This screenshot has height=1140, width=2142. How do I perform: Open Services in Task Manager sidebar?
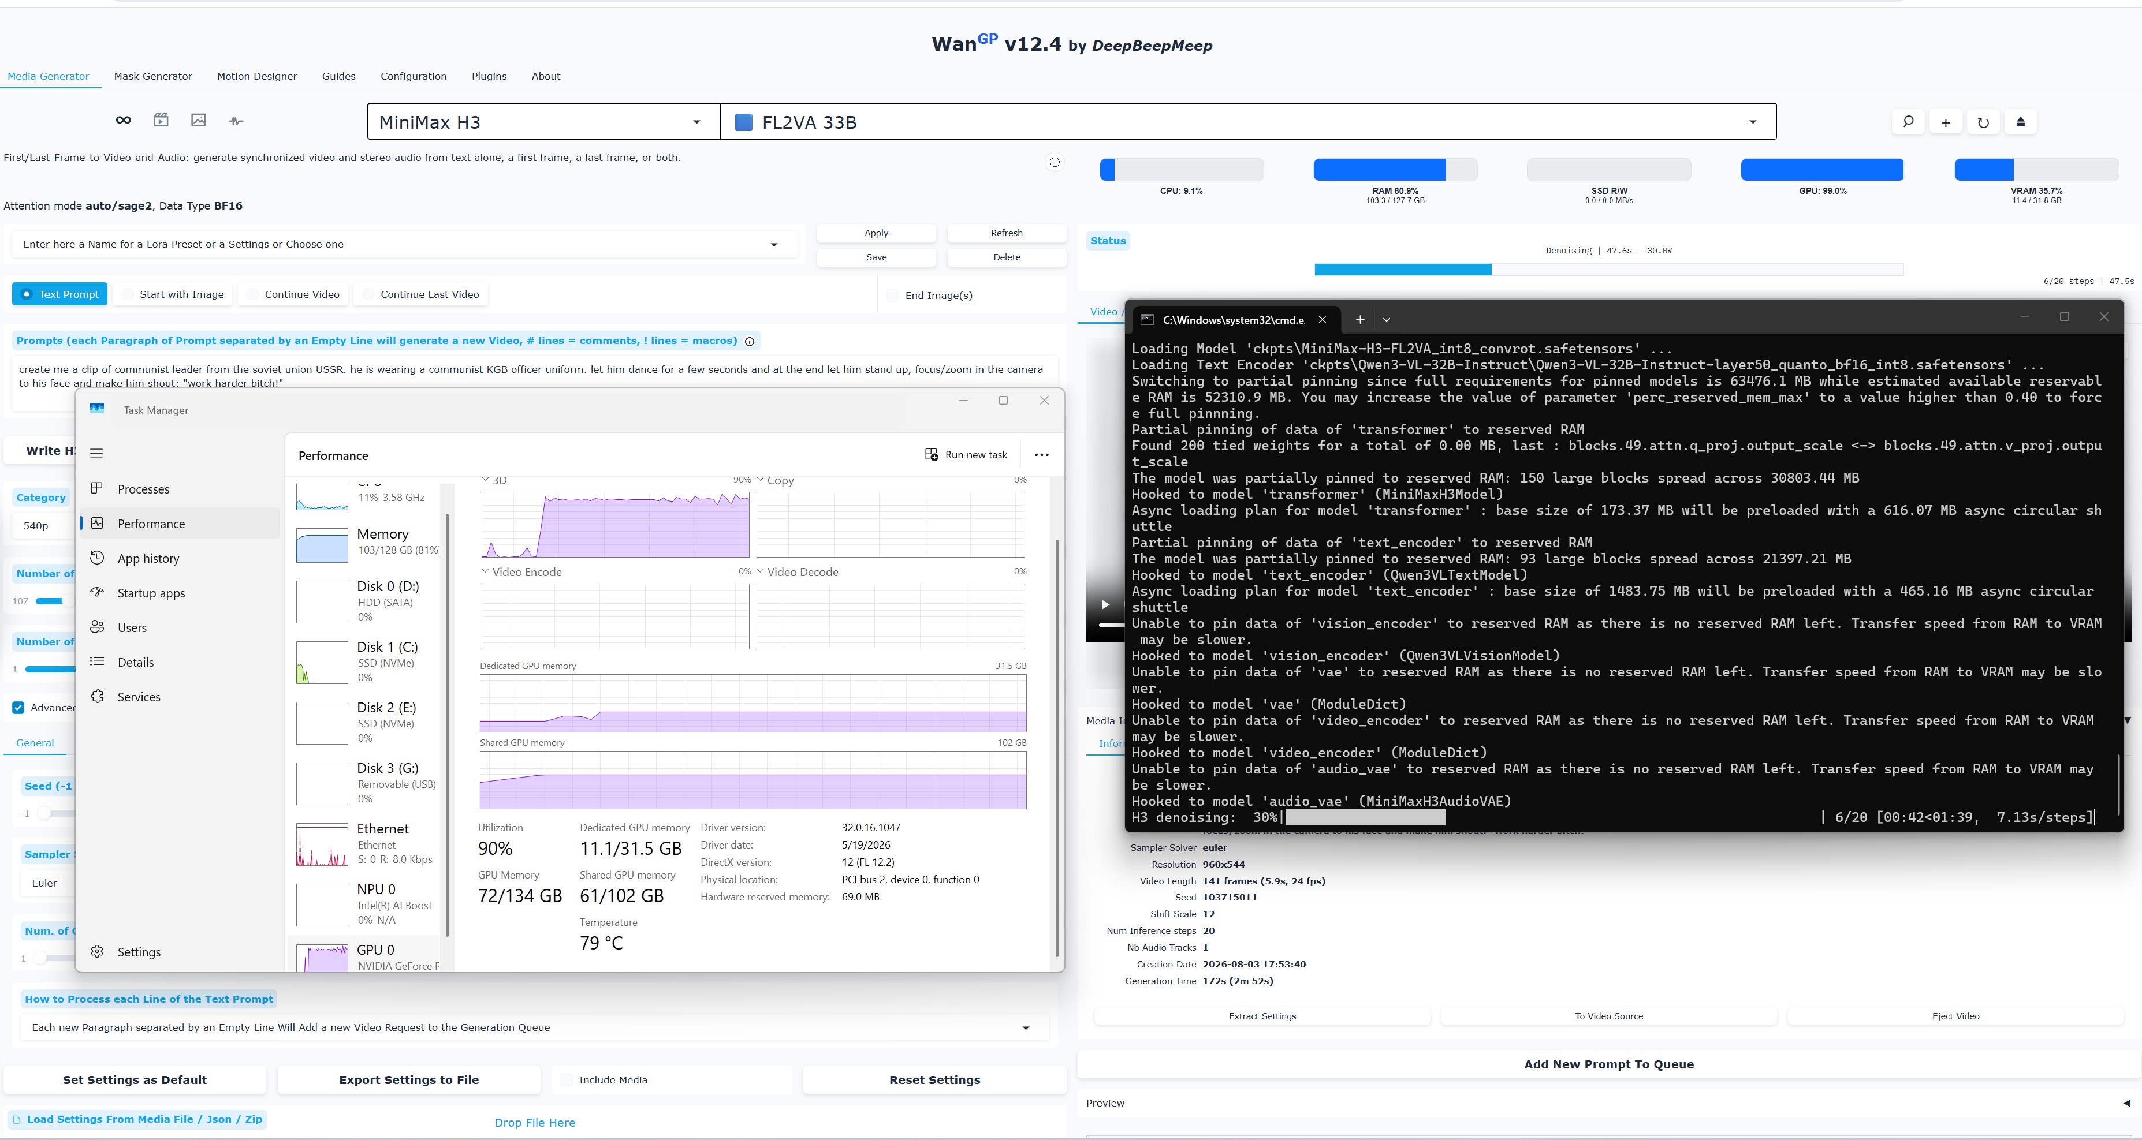coord(180,697)
